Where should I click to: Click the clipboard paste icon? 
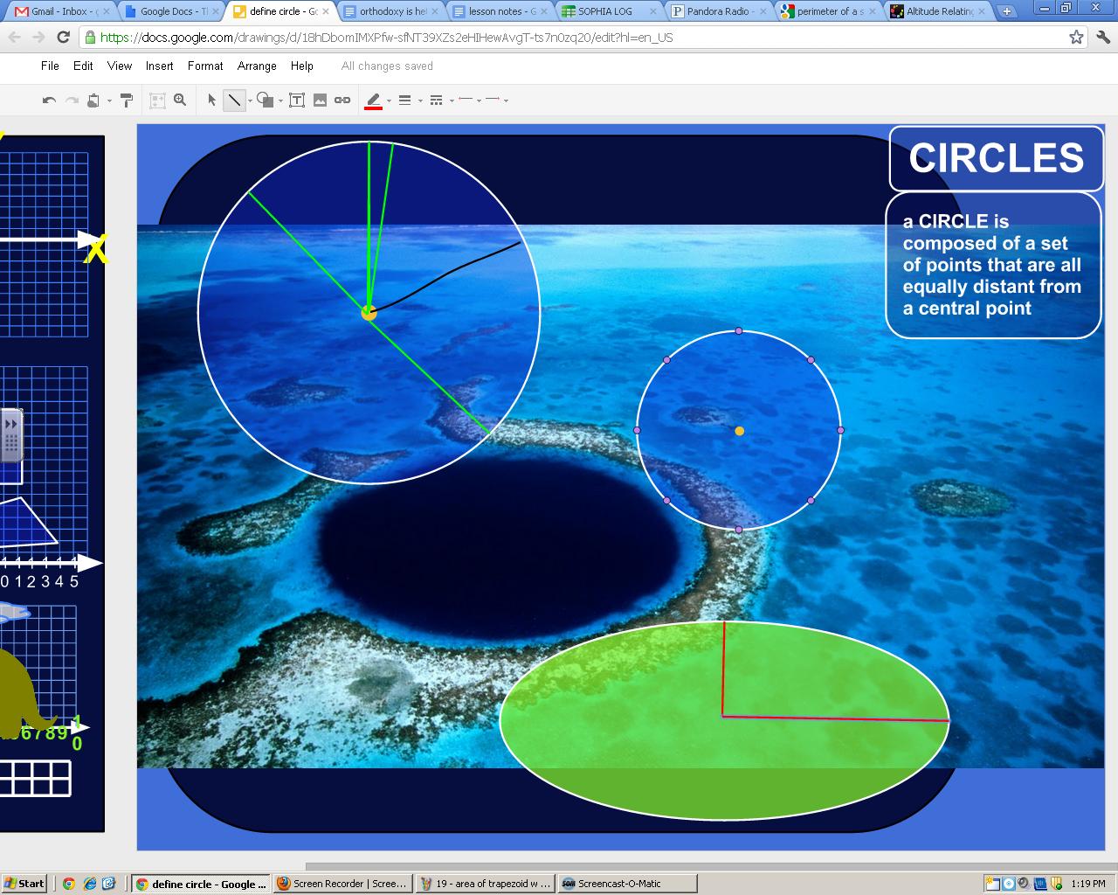[x=93, y=101]
